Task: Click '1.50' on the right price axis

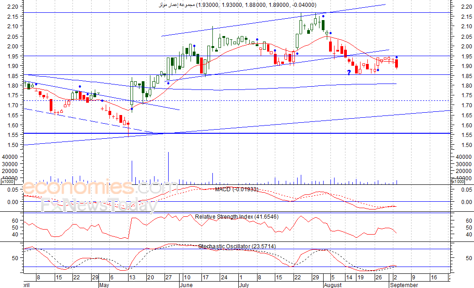Action: click(x=467, y=145)
